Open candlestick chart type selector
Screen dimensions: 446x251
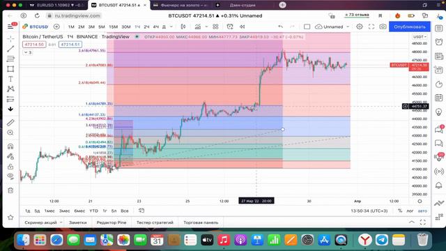183,26
